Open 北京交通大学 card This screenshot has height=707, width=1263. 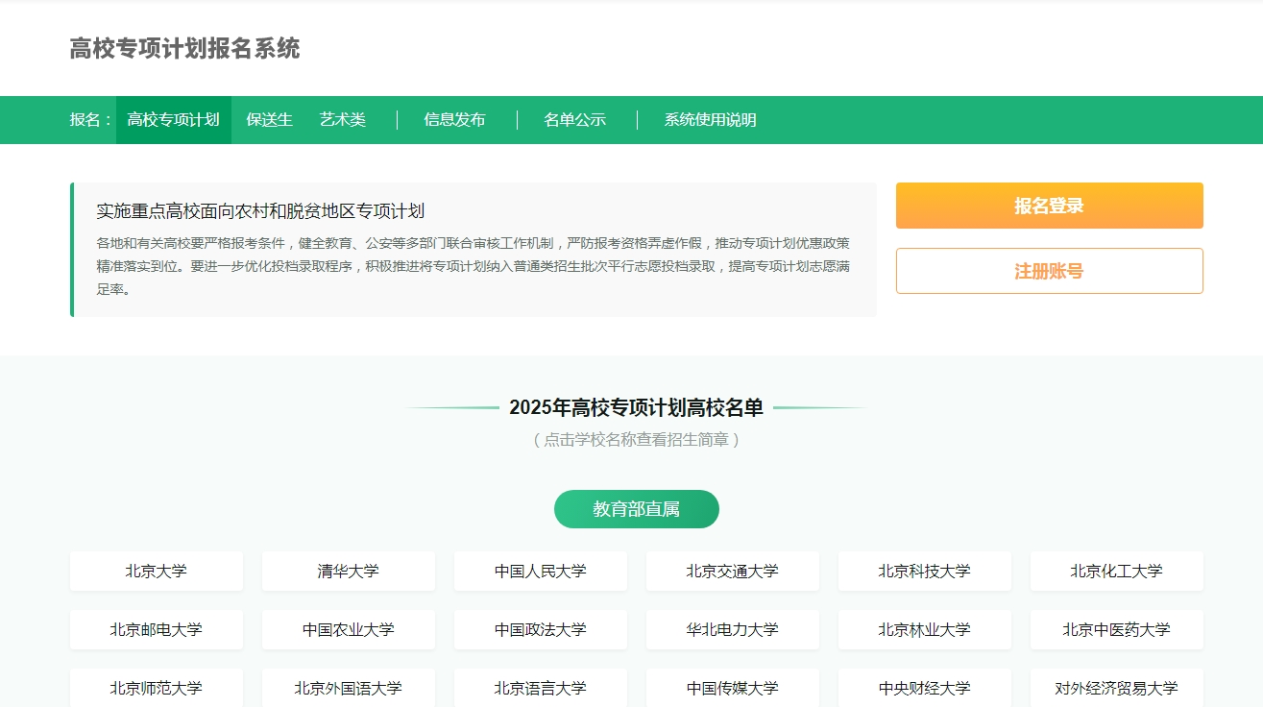733,571
